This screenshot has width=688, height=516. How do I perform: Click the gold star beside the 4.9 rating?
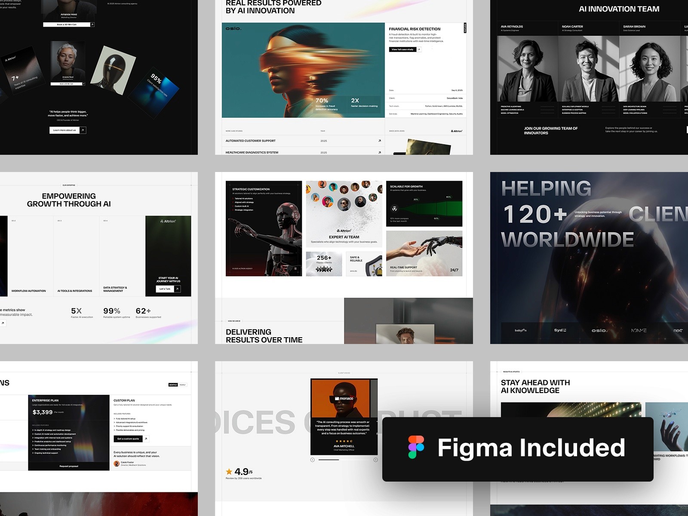229,472
